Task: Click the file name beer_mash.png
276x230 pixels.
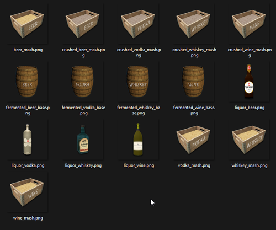Action: 28,50
